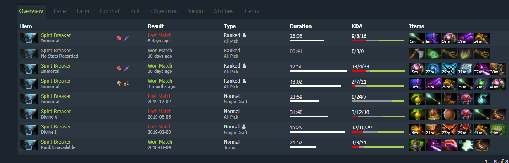
Task: Click the 38m item icon in the 47:50 match
Action: [498, 69]
